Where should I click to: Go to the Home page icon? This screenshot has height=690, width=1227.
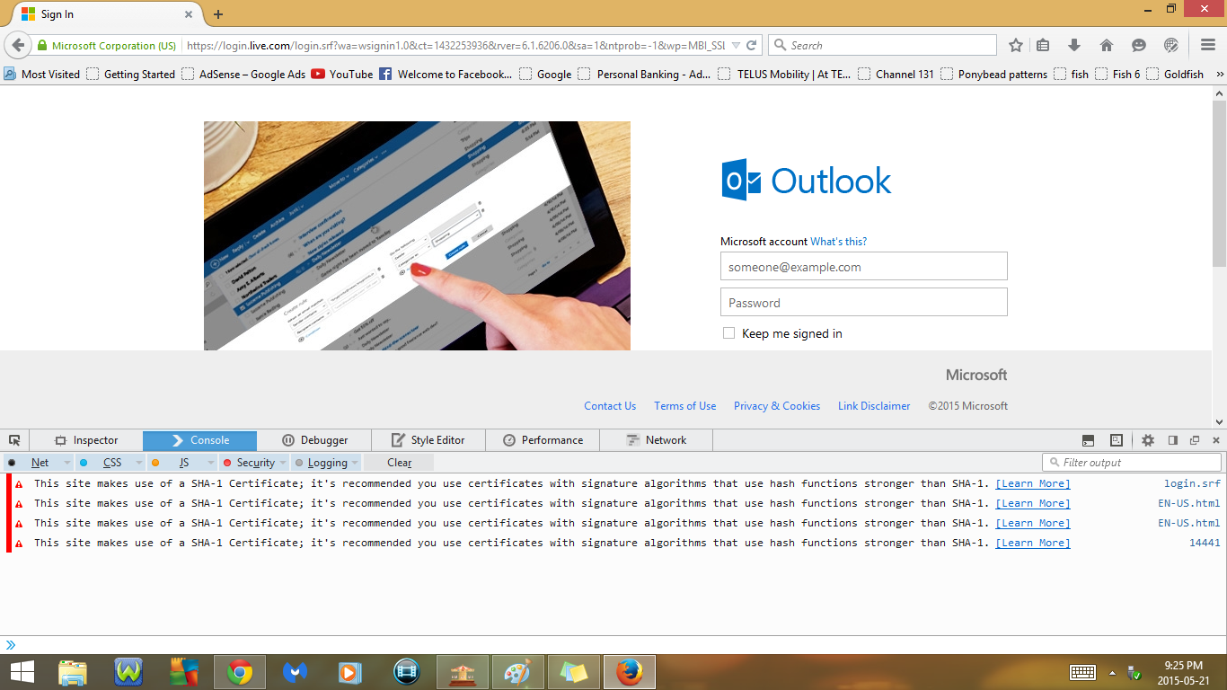pos(1107,45)
